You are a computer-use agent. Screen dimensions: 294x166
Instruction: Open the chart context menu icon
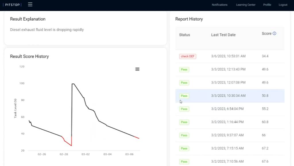(137, 69)
